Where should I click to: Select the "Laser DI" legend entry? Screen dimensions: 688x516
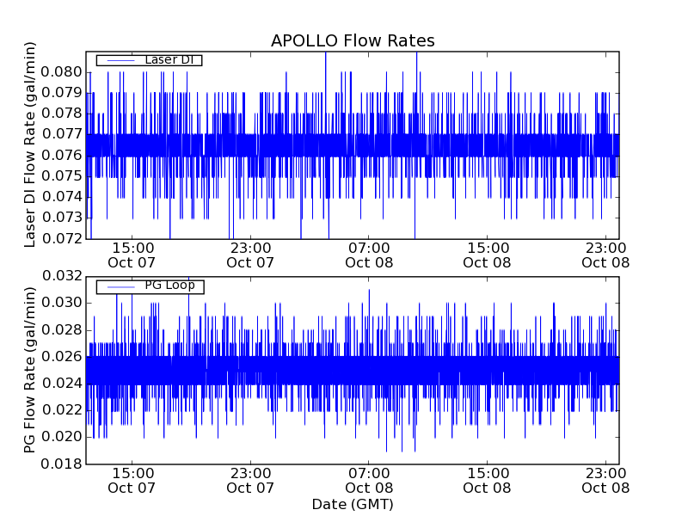[149, 60]
